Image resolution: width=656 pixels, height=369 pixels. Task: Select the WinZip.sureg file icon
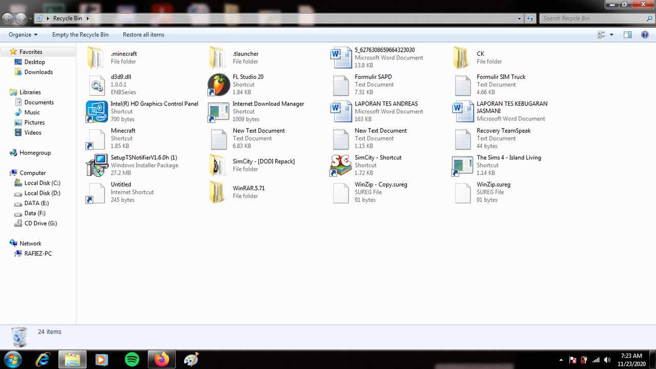[x=462, y=192]
